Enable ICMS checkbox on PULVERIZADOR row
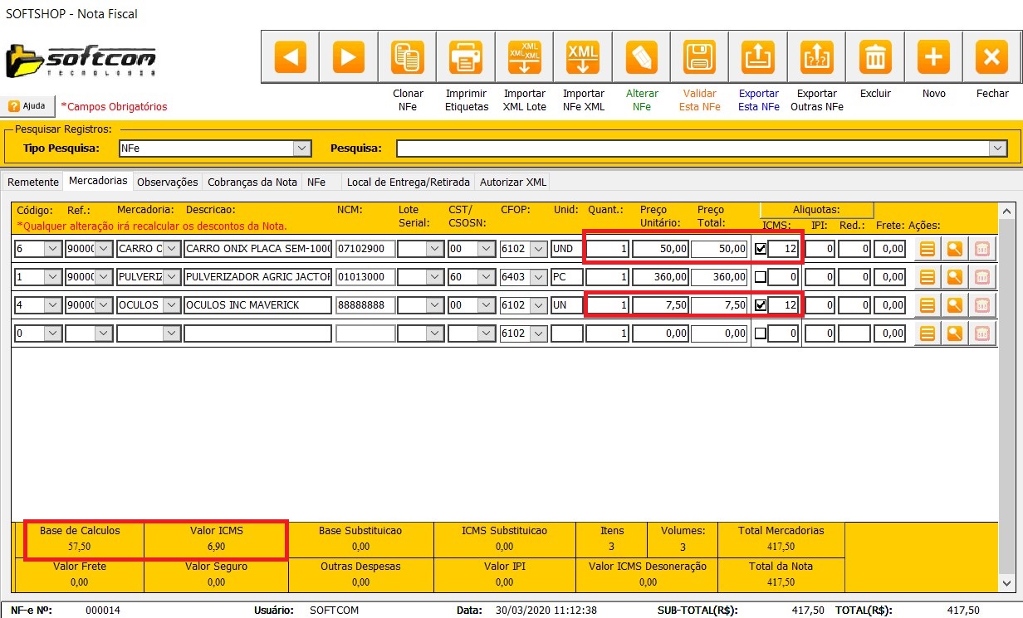 (761, 277)
